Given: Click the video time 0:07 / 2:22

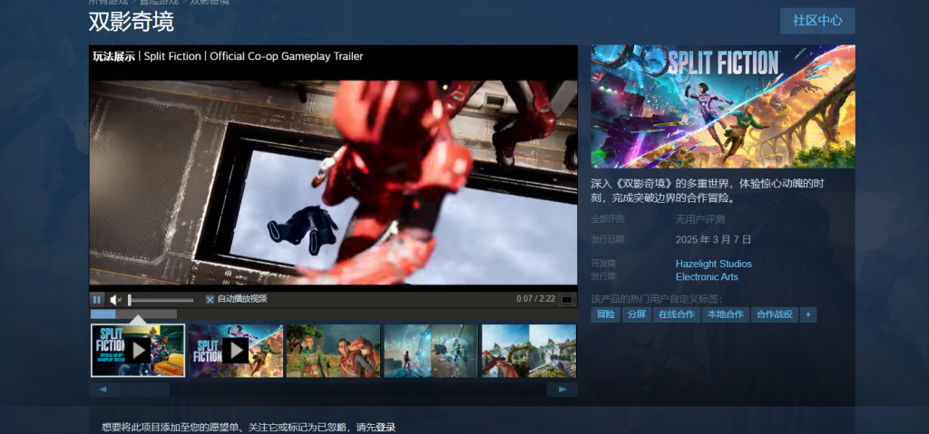Looking at the screenshot, I should [535, 299].
